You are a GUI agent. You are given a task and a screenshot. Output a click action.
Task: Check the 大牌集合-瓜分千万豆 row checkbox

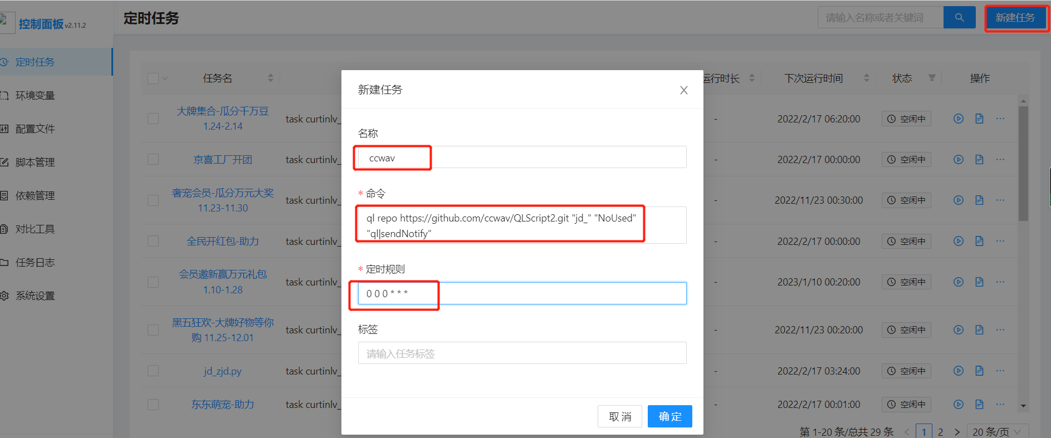click(x=153, y=119)
